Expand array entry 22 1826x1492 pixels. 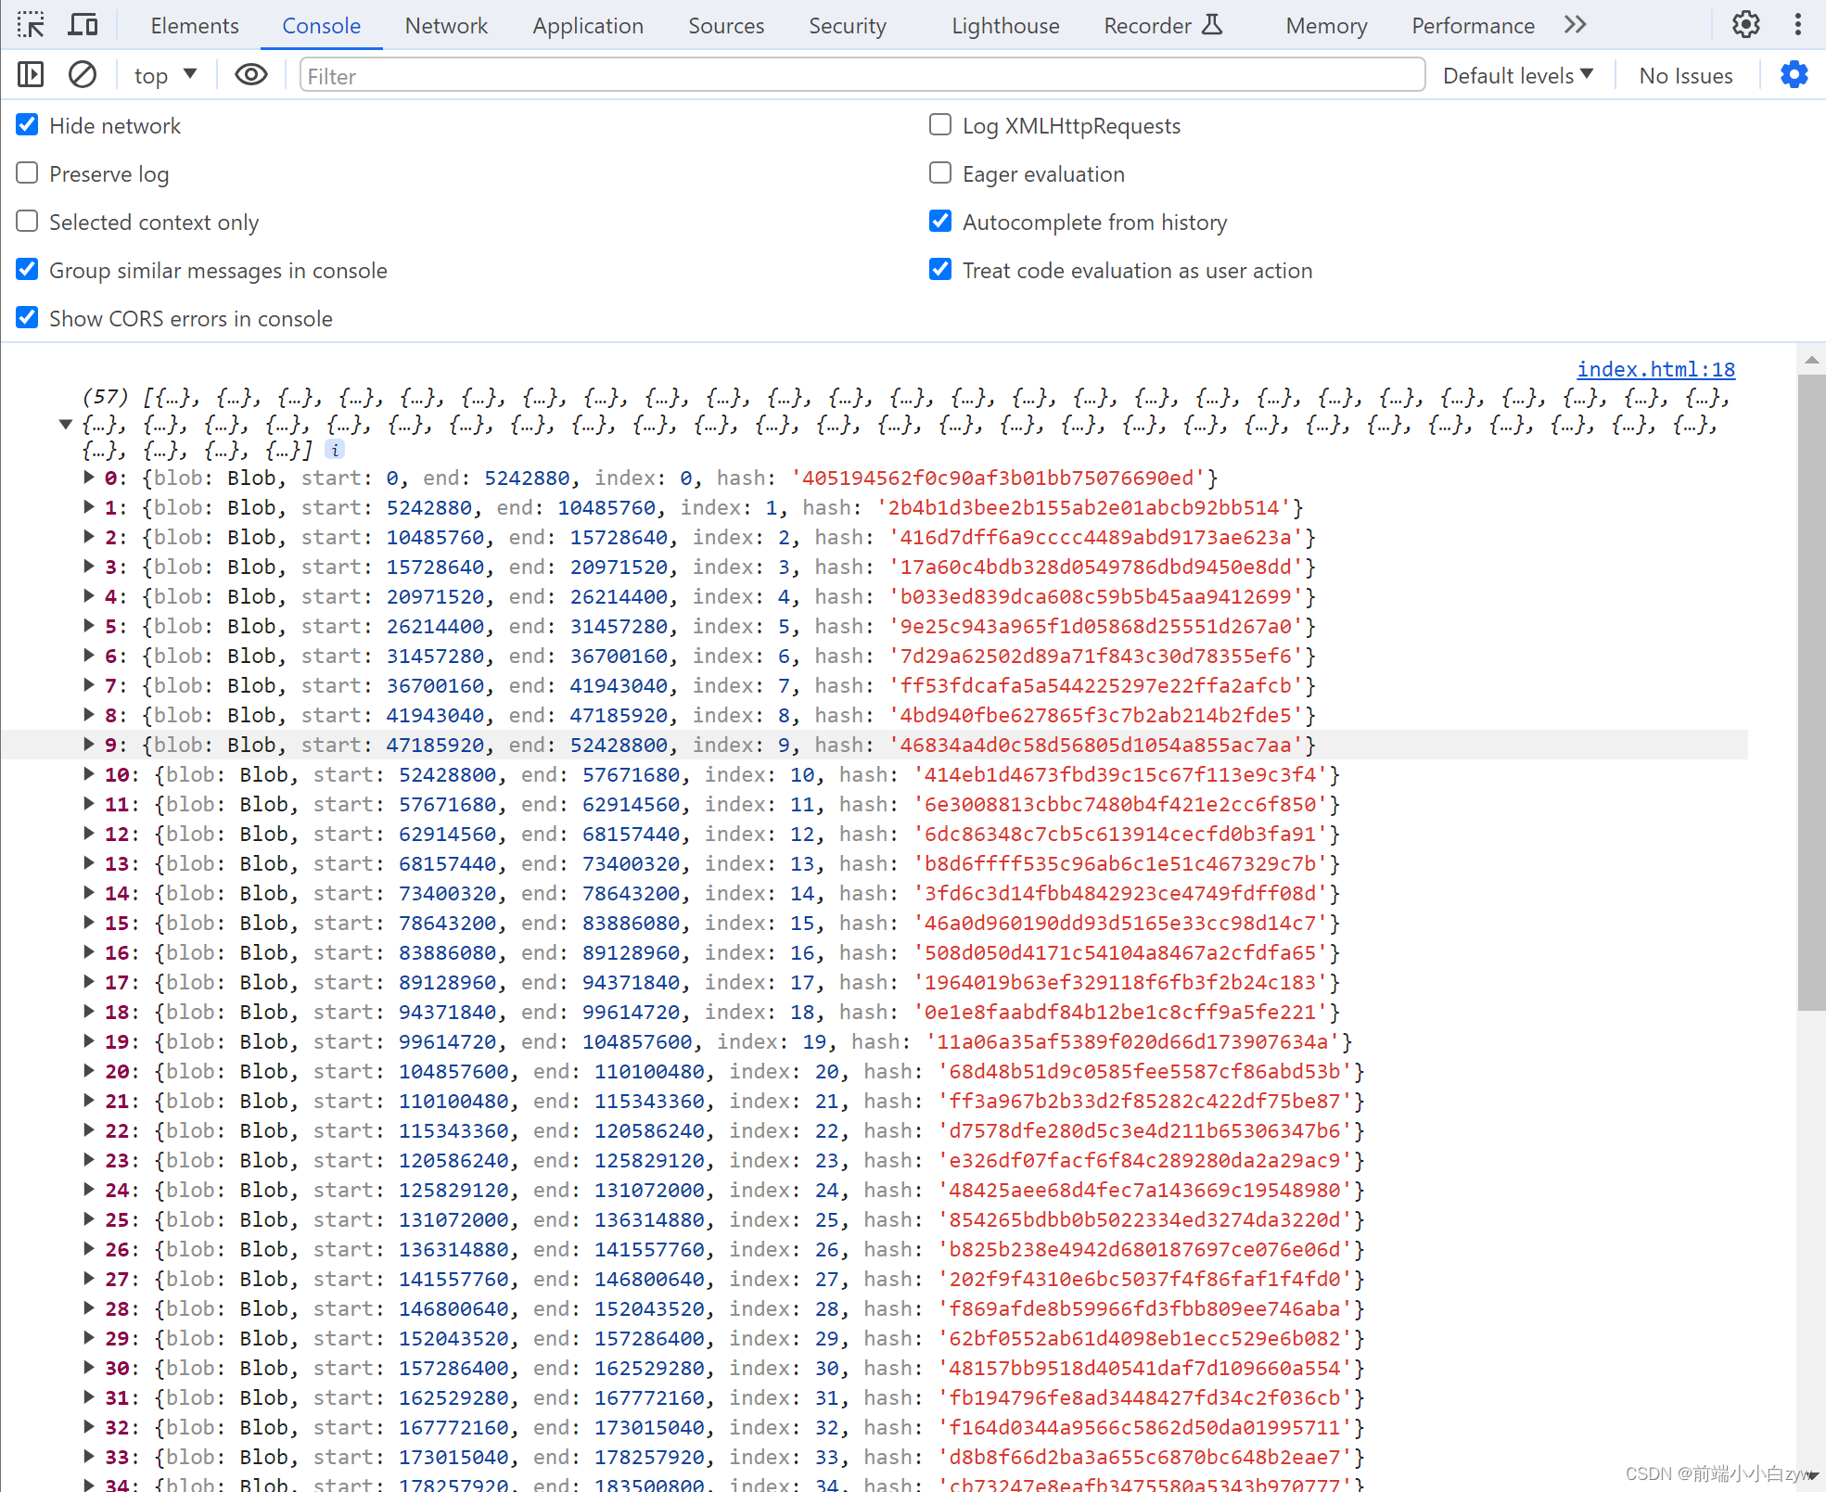pyautogui.click(x=89, y=1130)
